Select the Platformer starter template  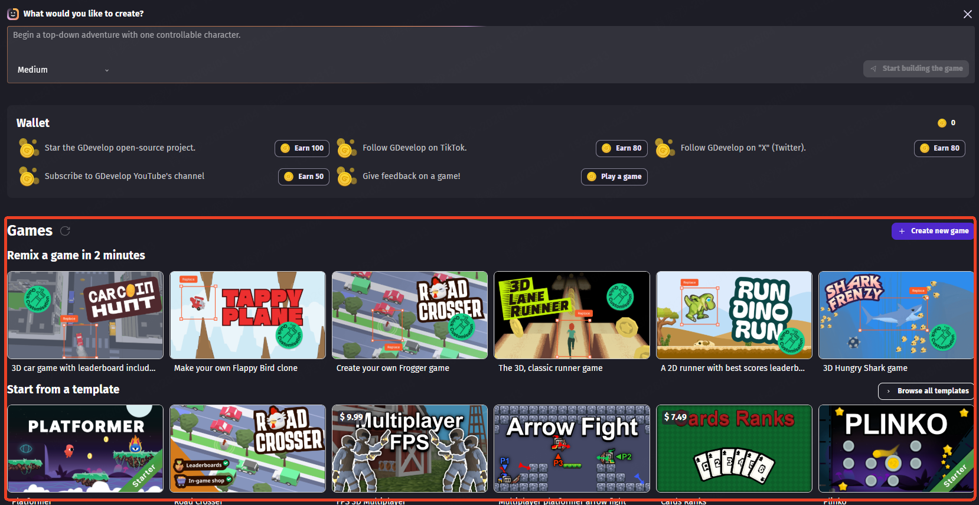tap(86, 449)
